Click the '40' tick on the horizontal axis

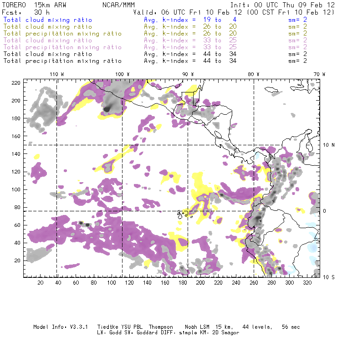pos(58,283)
